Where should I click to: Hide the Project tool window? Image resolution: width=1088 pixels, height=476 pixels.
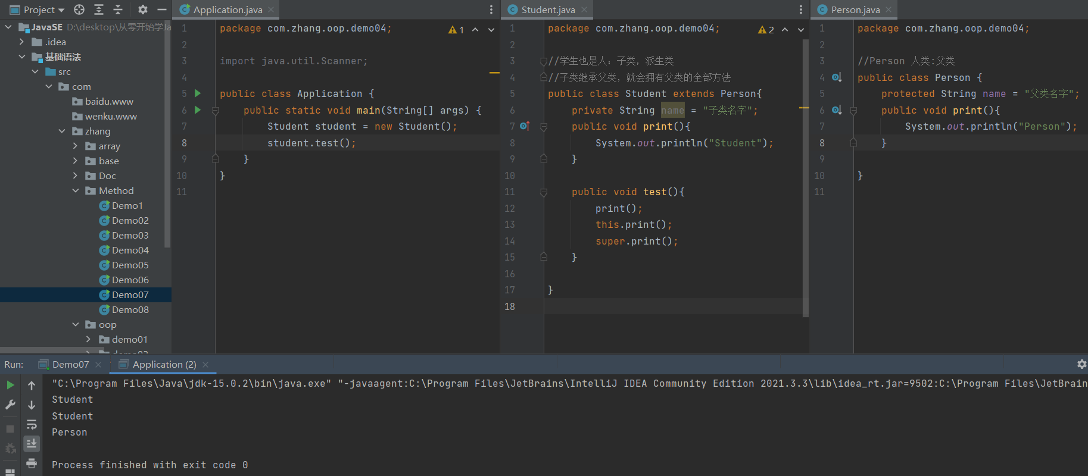pos(161,10)
